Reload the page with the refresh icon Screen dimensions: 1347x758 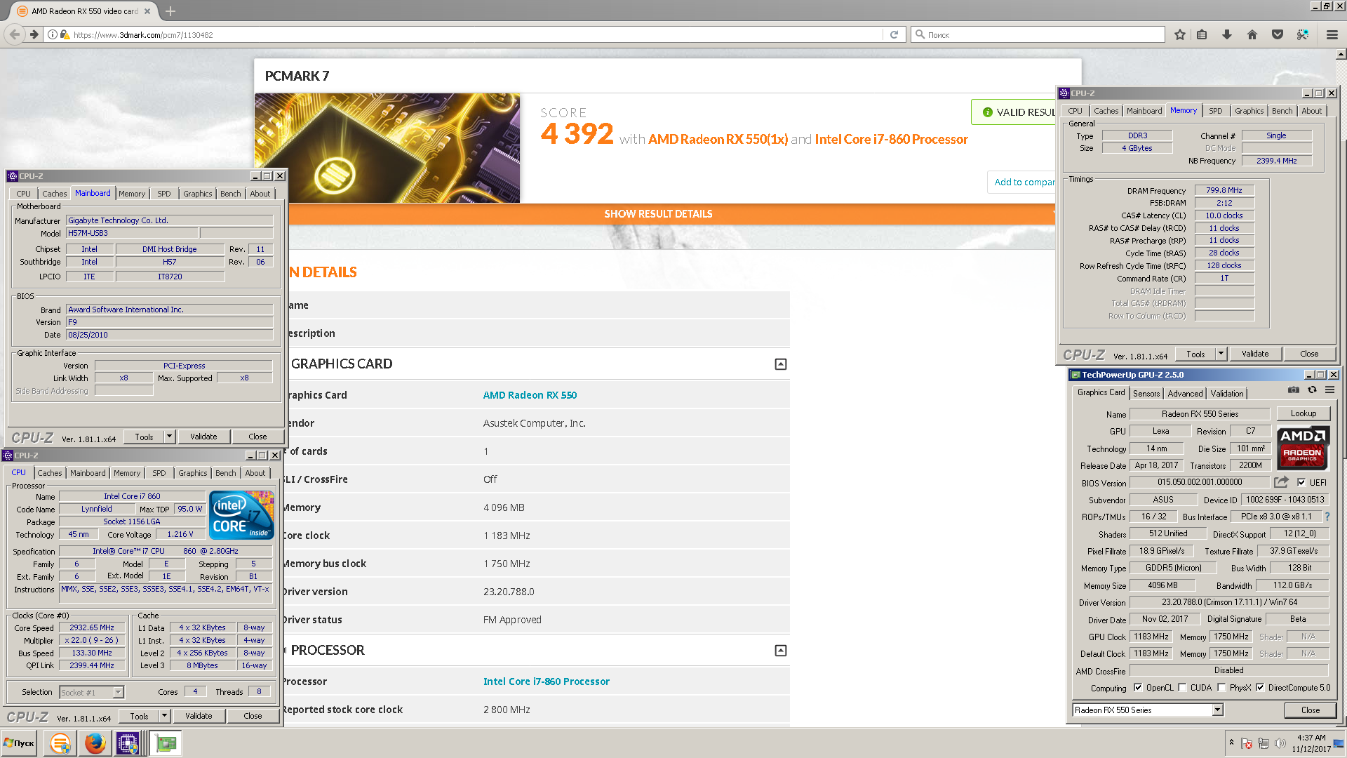point(894,34)
